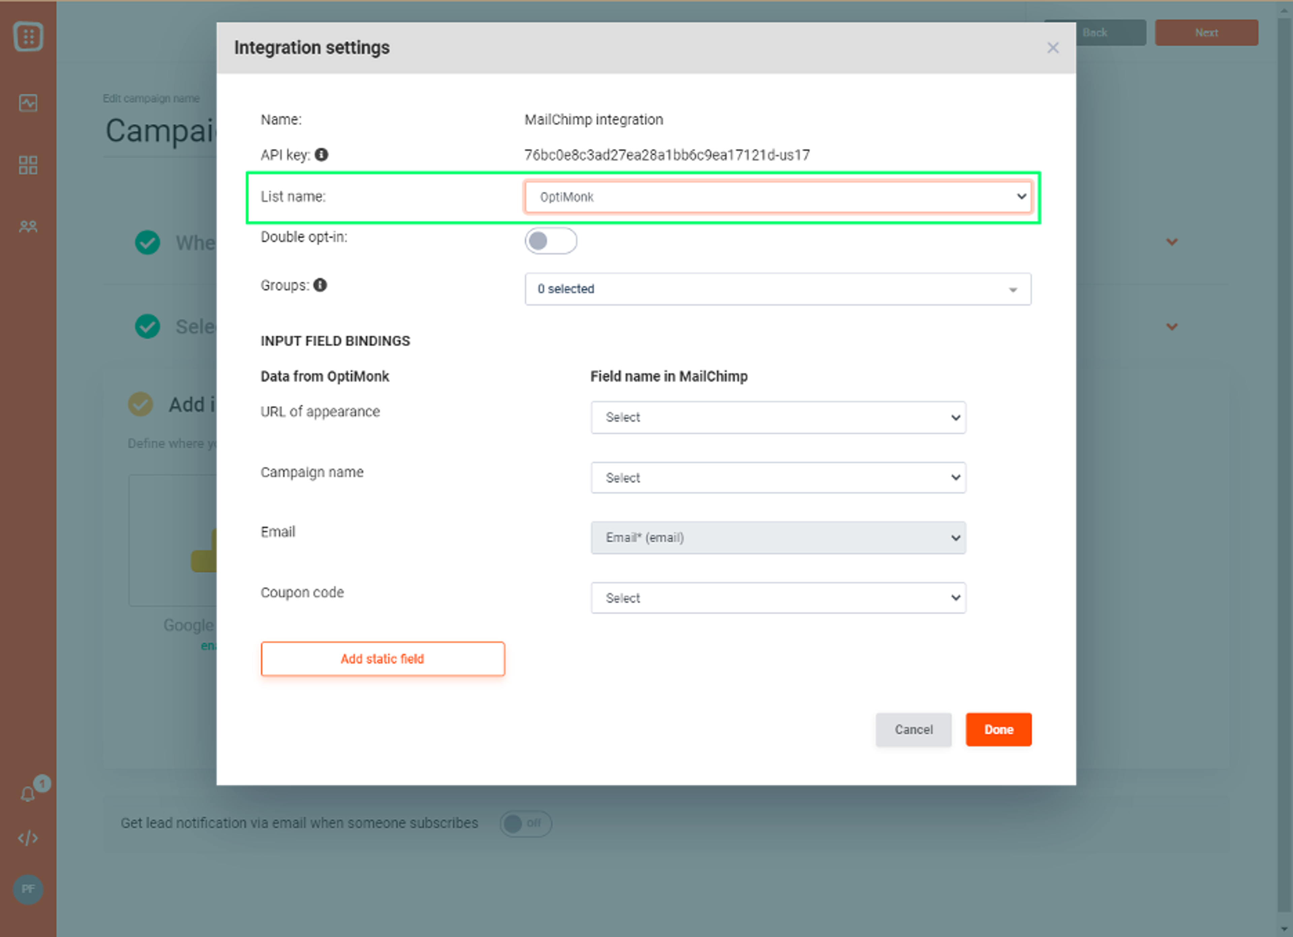This screenshot has width=1293, height=937.
Task: Click the integration tile thumbnail in background
Action: 173,540
